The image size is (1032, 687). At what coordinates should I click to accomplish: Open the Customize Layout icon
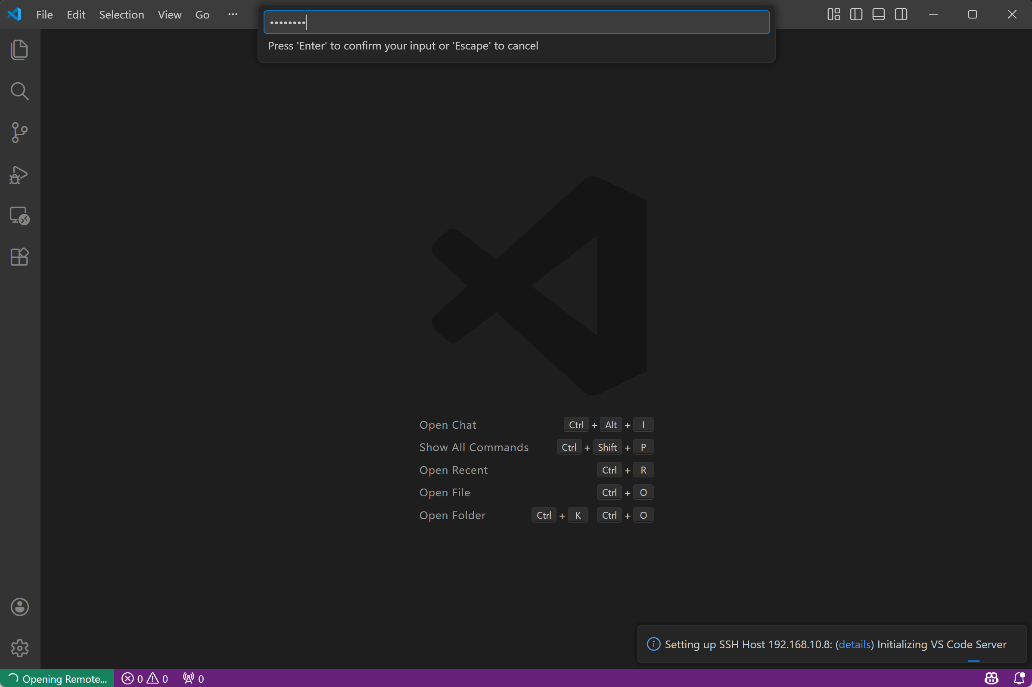[x=834, y=15]
